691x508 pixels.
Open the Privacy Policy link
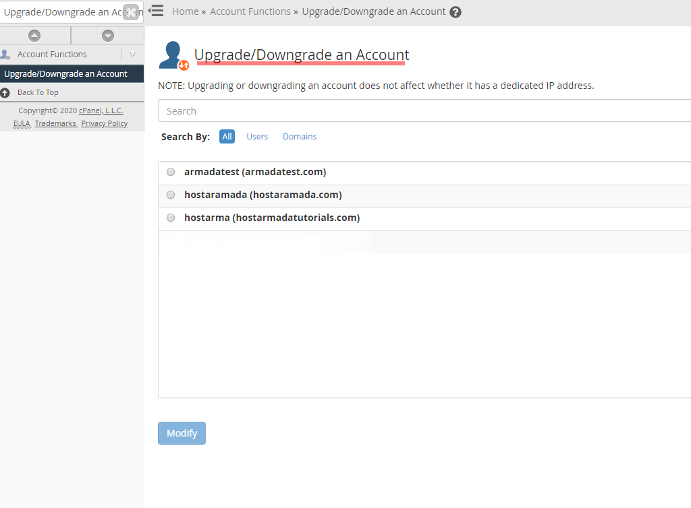[104, 123]
